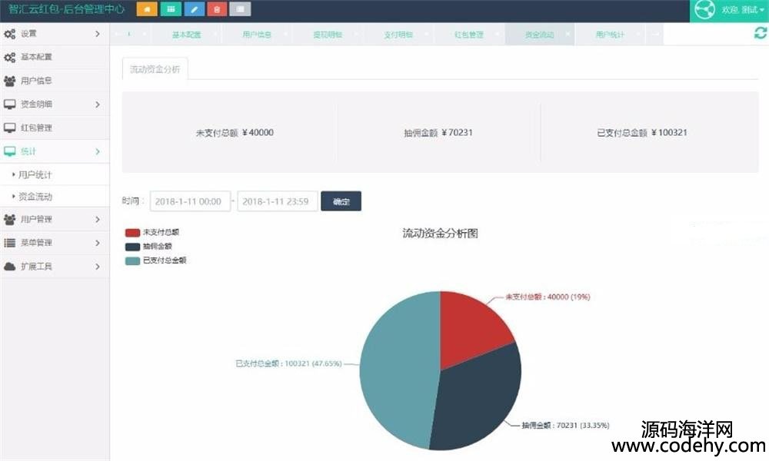Click pie label 抽佣金额: 70231 (33.35%)
Screen dimensions: 769x461
pyautogui.click(x=565, y=425)
